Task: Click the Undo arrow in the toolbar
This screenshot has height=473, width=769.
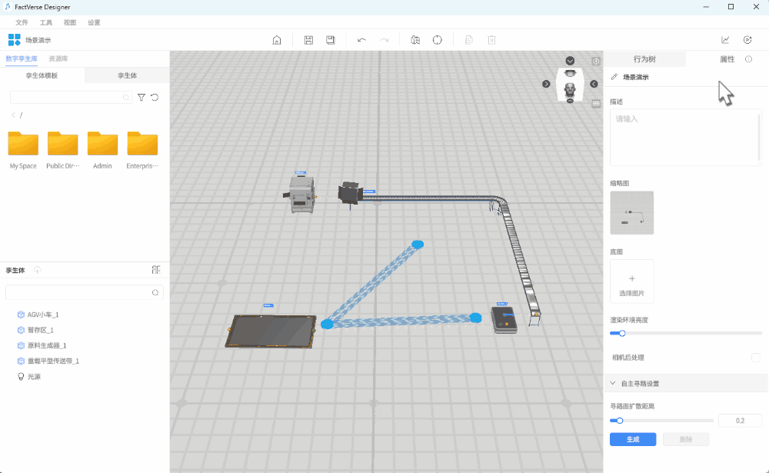Action: pyautogui.click(x=361, y=40)
